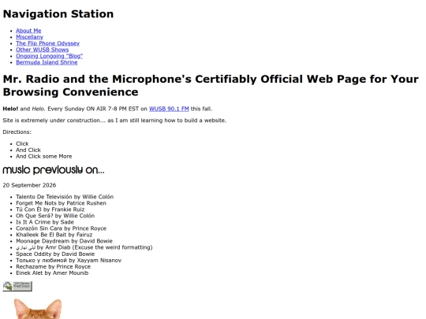Screen dimensions: 426x319
Task: Select 'Moonage Daydream by David Bowie'
Action: pos(64,241)
